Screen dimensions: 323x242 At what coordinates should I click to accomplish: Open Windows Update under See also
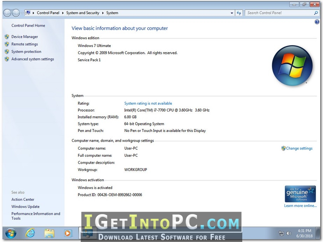click(x=26, y=207)
